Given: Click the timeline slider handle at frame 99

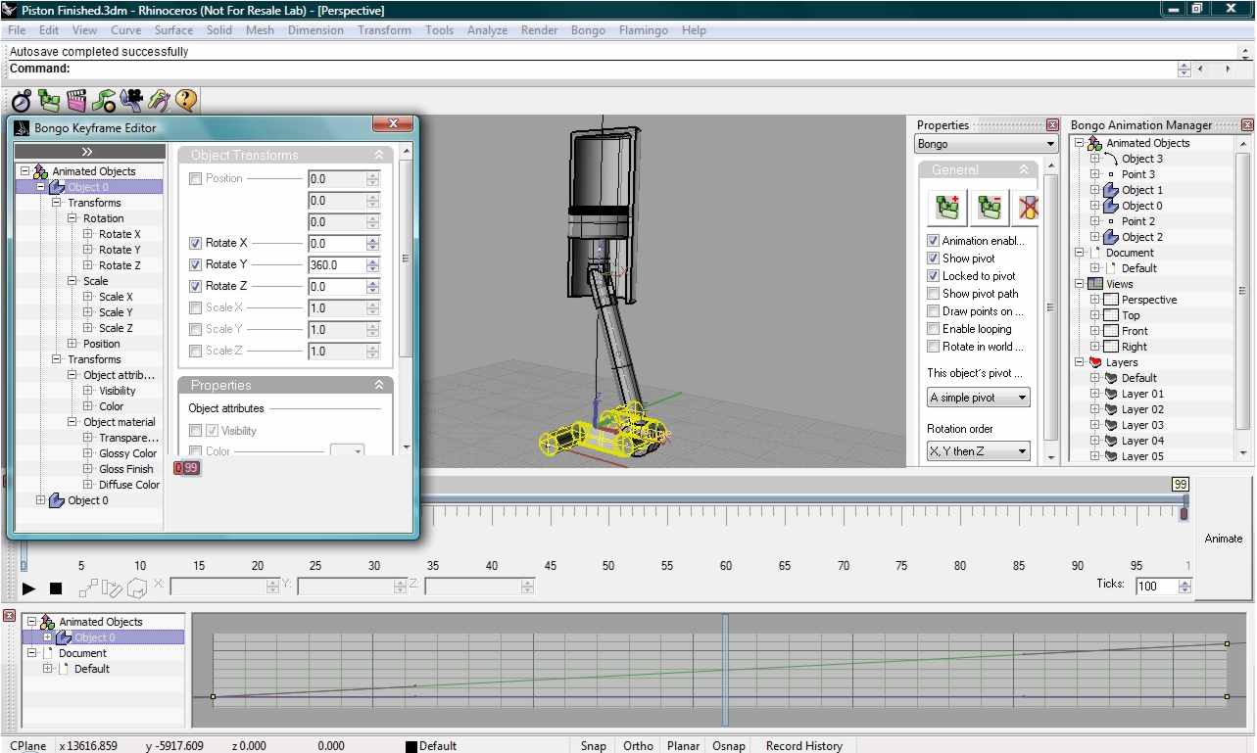Looking at the screenshot, I should [1184, 512].
